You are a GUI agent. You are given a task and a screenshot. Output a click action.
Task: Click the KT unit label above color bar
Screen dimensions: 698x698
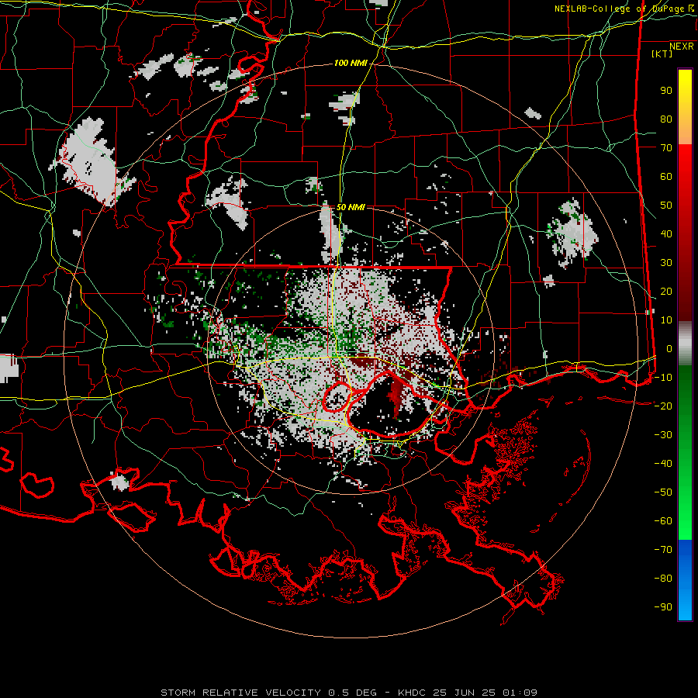click(x=662, y=54)
